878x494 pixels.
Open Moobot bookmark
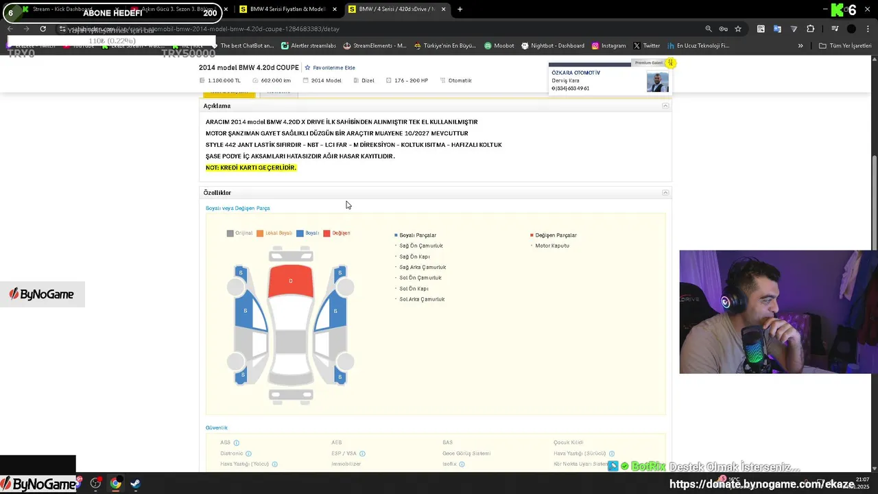point(499,46)
